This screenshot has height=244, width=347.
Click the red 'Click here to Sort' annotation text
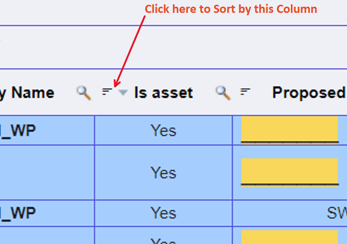tap(231, 9)
